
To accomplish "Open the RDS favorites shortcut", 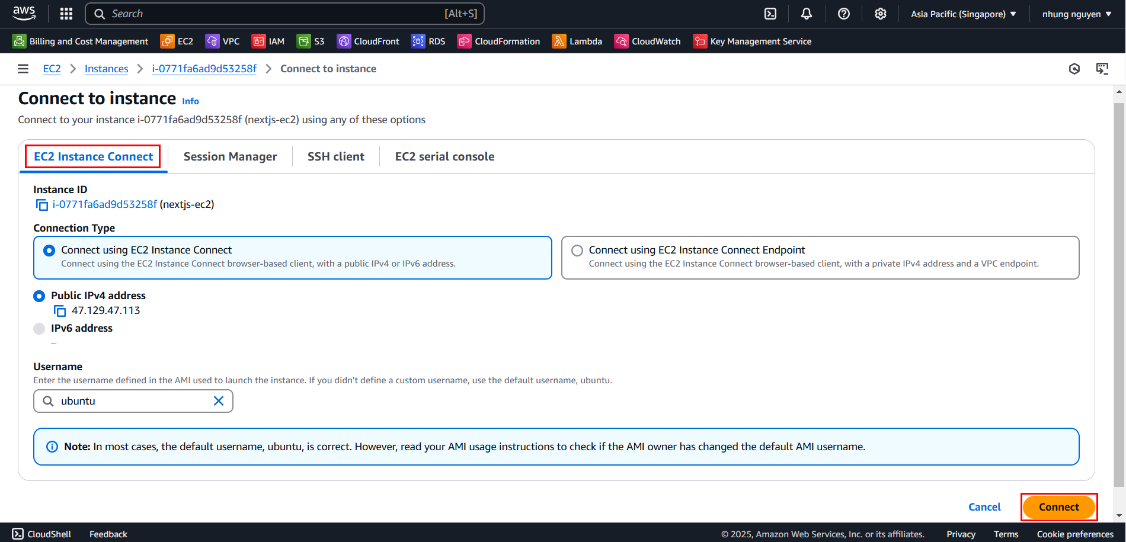I will [x=428, y=41].
